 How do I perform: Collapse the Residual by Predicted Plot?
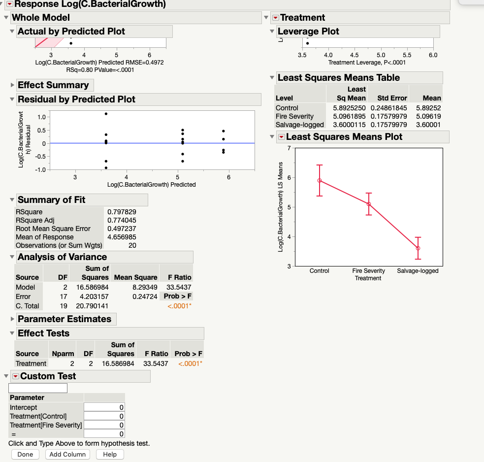point(11,99)
